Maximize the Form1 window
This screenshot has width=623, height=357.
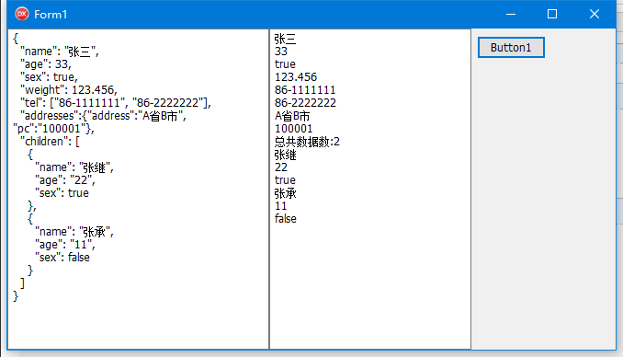pyautogui.click(x=552, y=15)
